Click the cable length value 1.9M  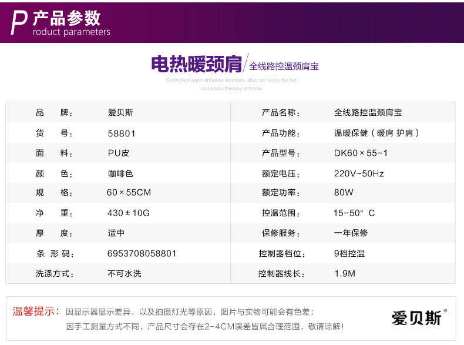(x=345, y=274)
